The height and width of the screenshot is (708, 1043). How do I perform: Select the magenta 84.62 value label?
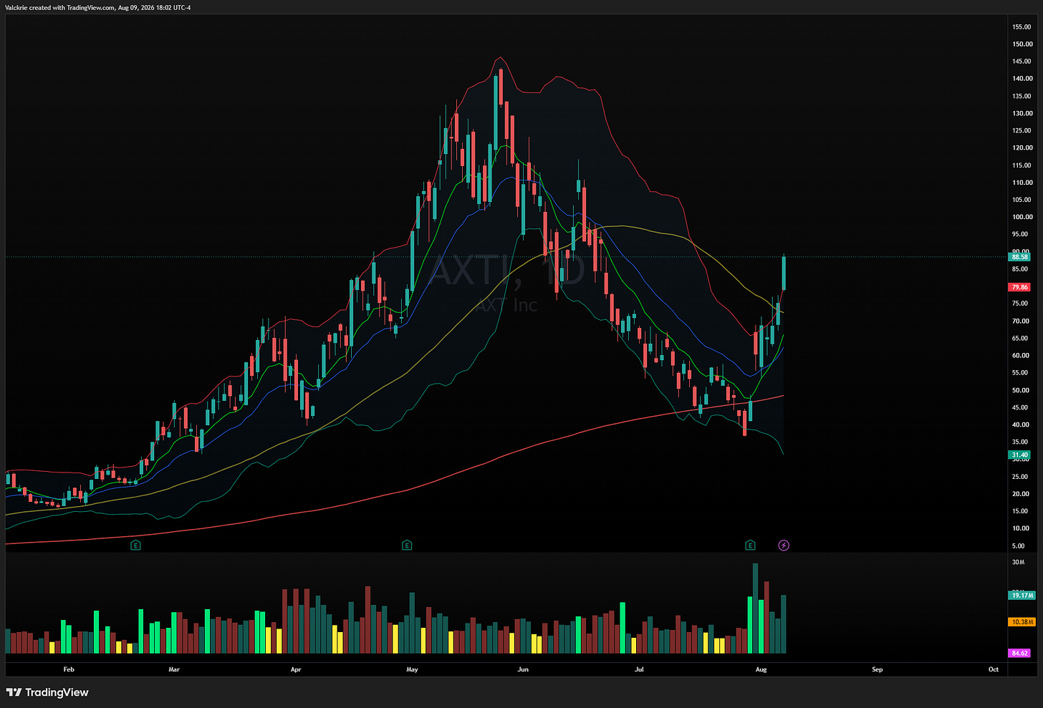click(x=1019, y=653)
